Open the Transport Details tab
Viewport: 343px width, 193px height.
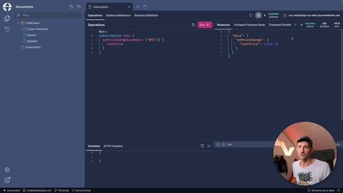[x=280, y=25]
